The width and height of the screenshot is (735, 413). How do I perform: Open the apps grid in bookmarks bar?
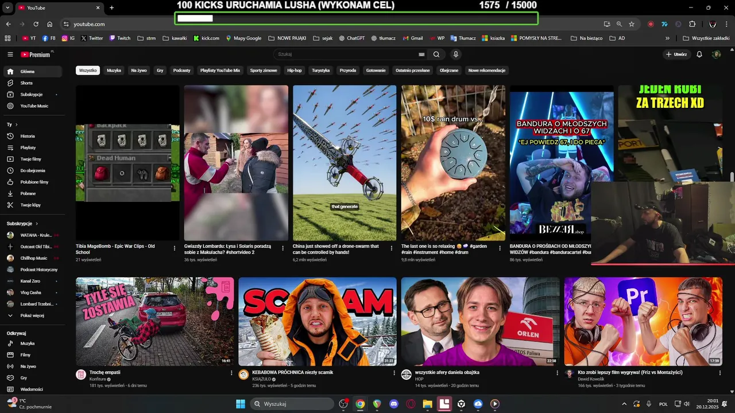tap(7, 38)
